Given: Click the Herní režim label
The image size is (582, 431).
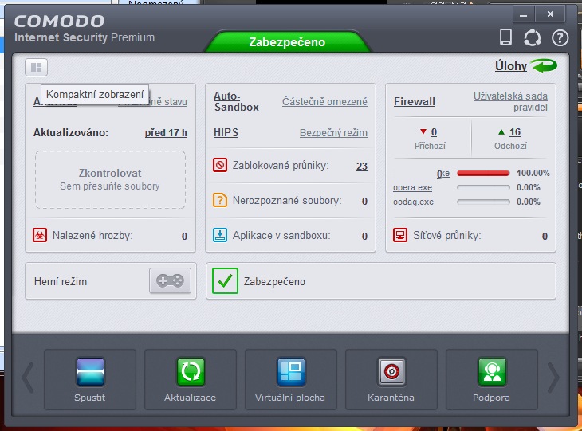Looking at the screenshot, I should point(61,281).
